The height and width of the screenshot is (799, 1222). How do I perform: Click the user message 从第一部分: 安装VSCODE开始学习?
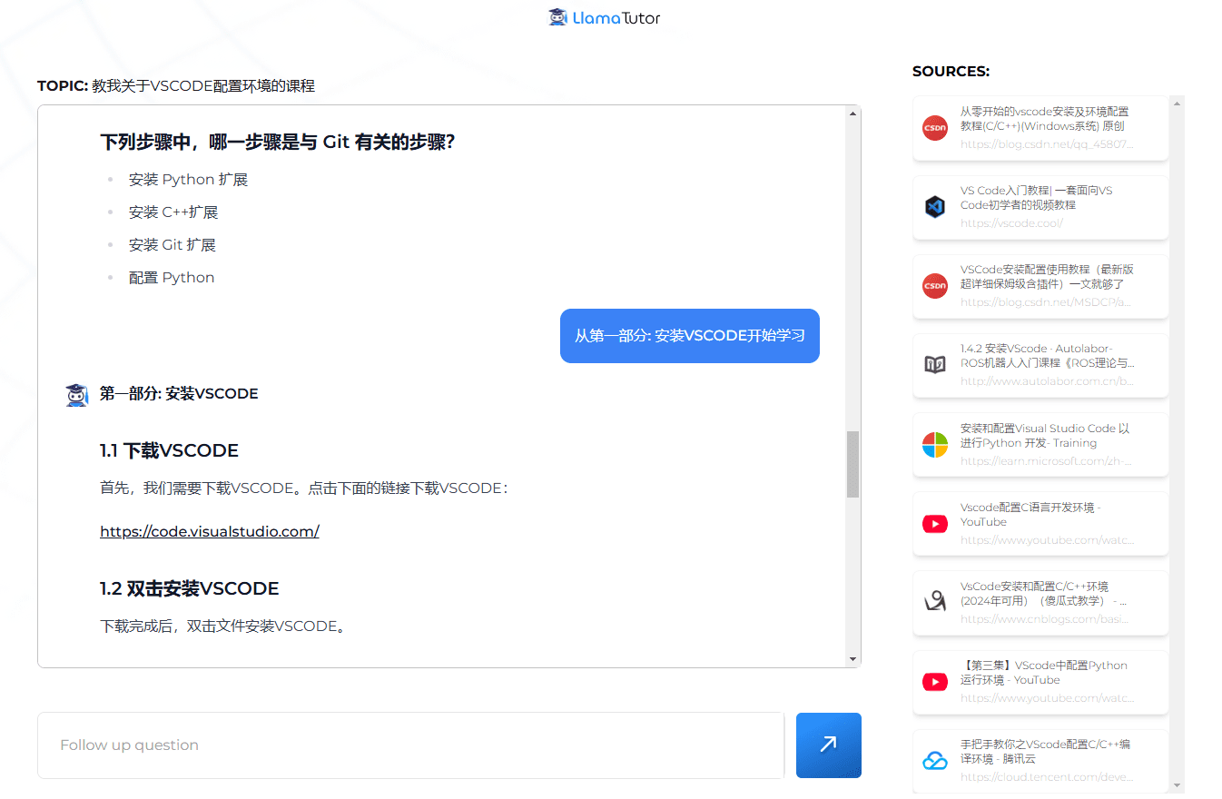click(x=690, y=336)
